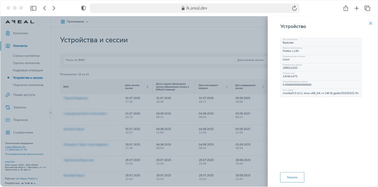Click the Подписки envelope icon
Viewport: 378px width, 187px height.
click(8, 120)
